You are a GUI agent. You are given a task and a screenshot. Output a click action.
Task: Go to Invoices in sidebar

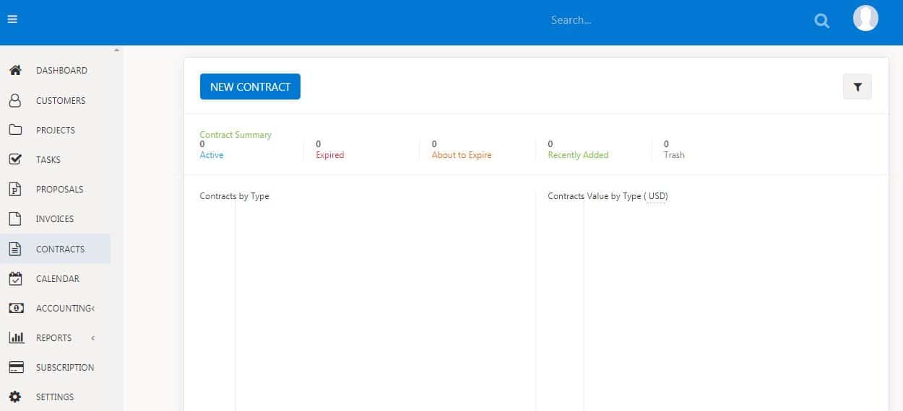[x=55, y=218]
